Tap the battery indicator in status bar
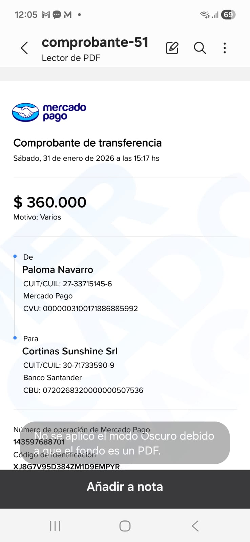250x542 pixels. click(x=228, y=15)
